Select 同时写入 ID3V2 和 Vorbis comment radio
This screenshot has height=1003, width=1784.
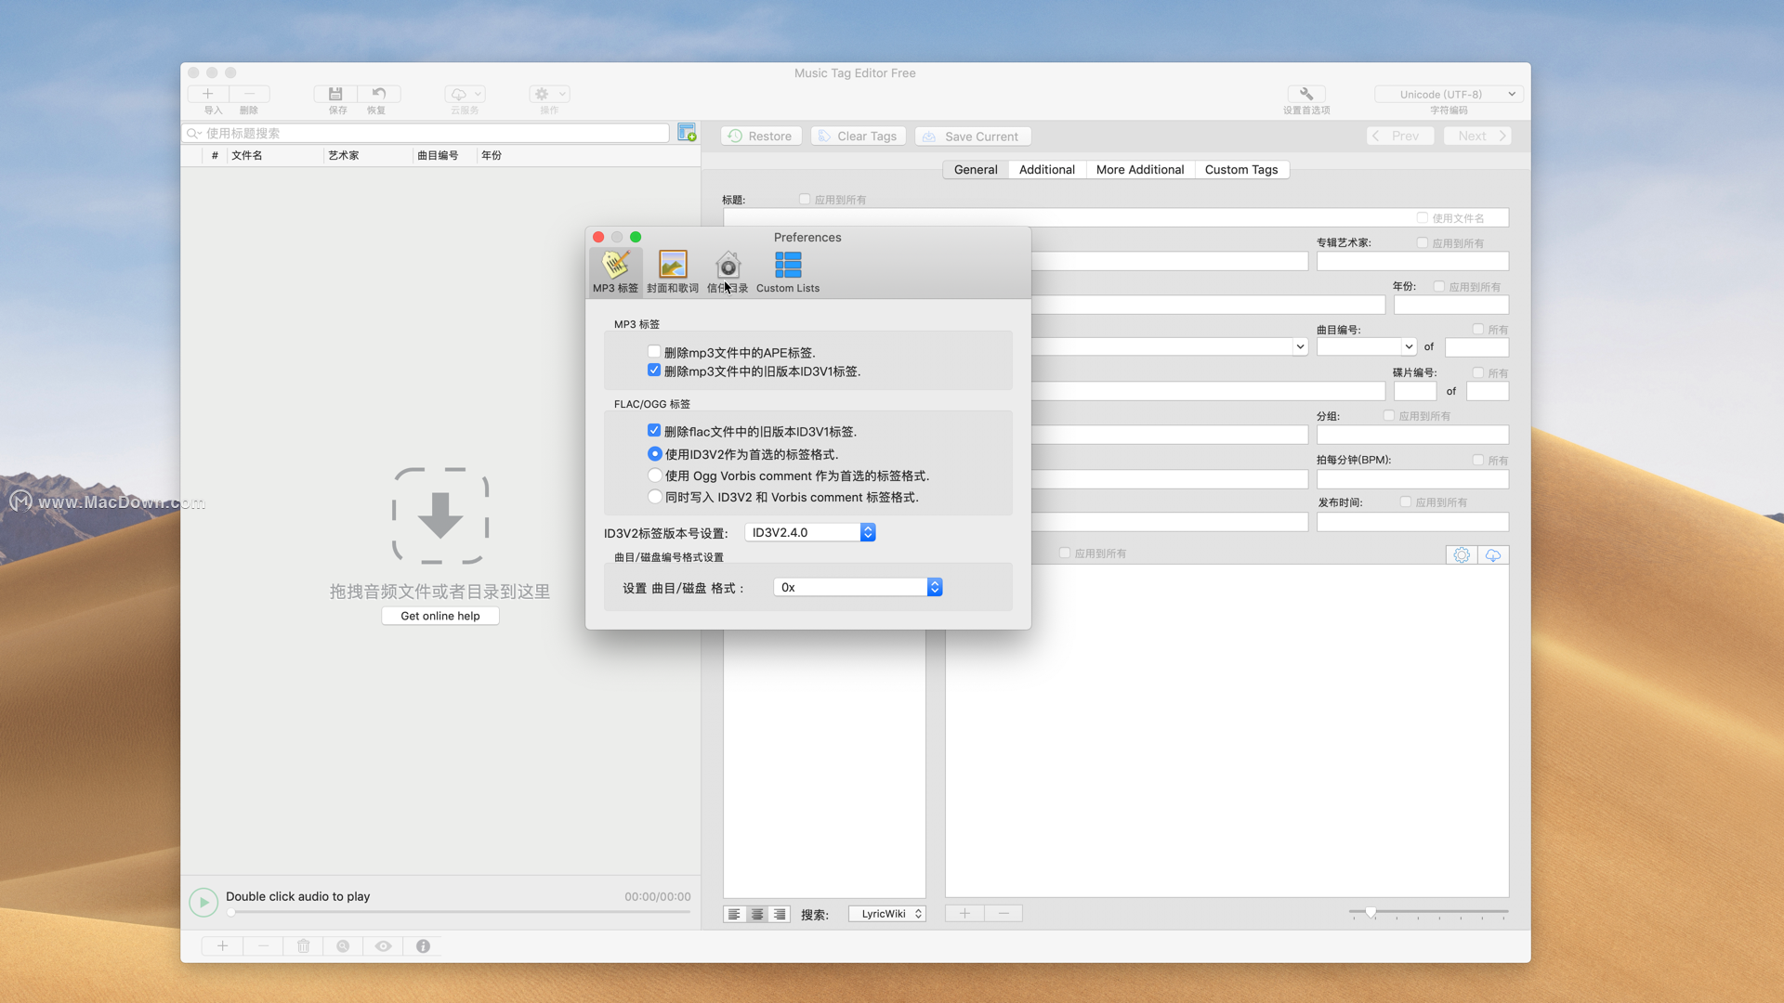[655, 496]
